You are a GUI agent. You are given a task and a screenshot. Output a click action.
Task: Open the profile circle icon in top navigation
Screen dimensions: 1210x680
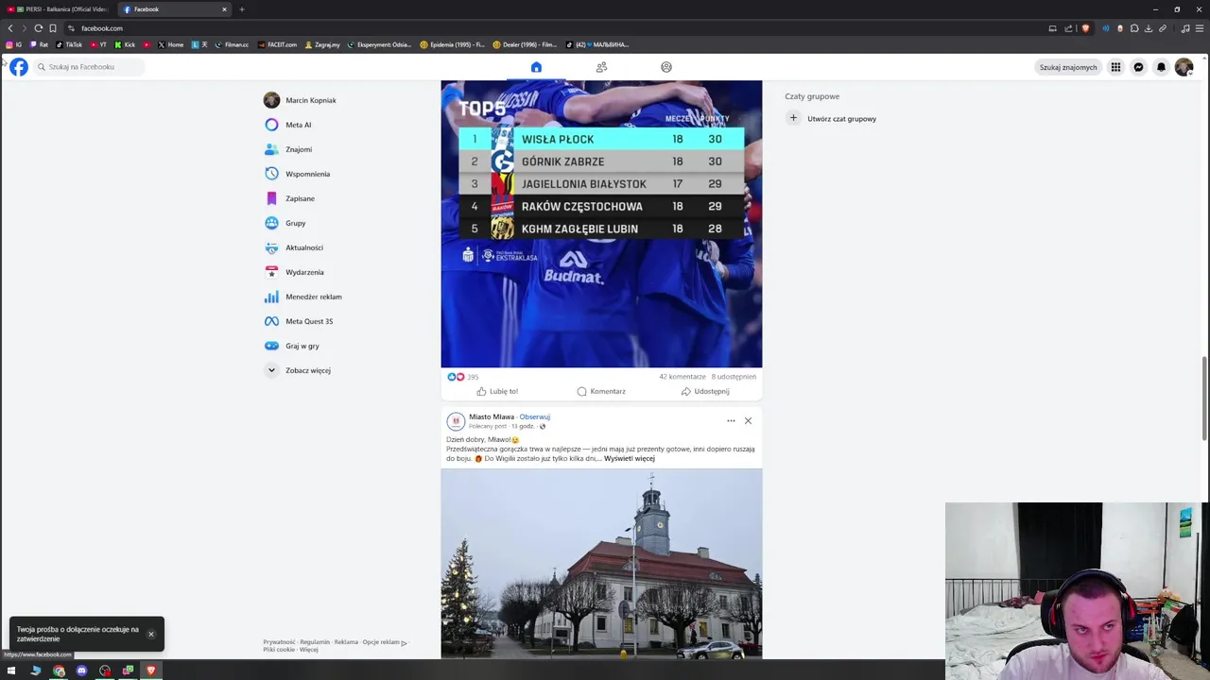(x=666, y=67)
